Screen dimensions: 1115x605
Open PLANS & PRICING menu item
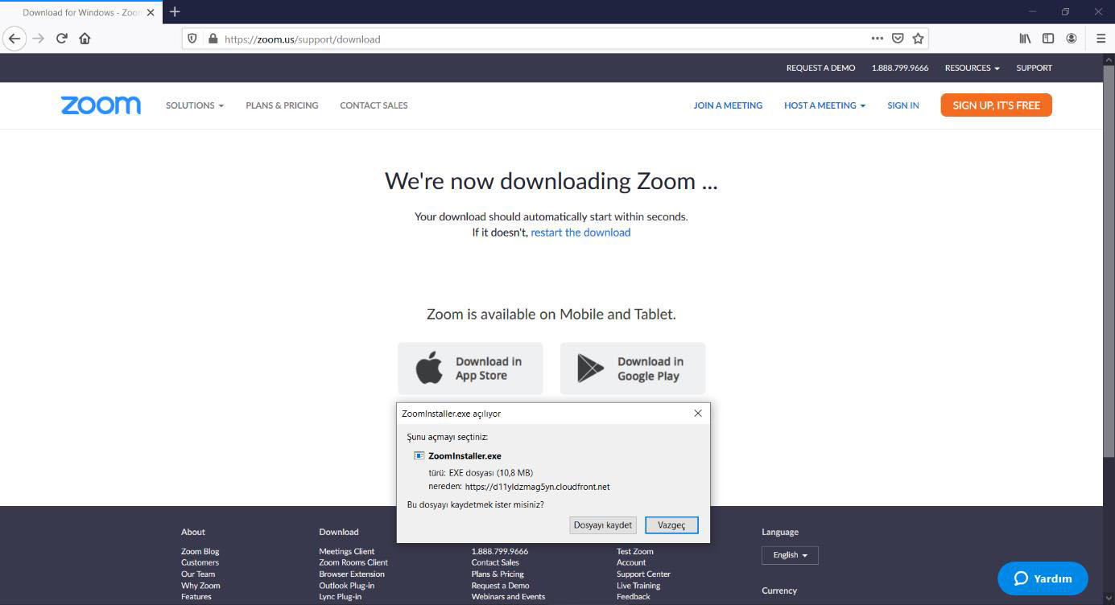coord(282,105)
